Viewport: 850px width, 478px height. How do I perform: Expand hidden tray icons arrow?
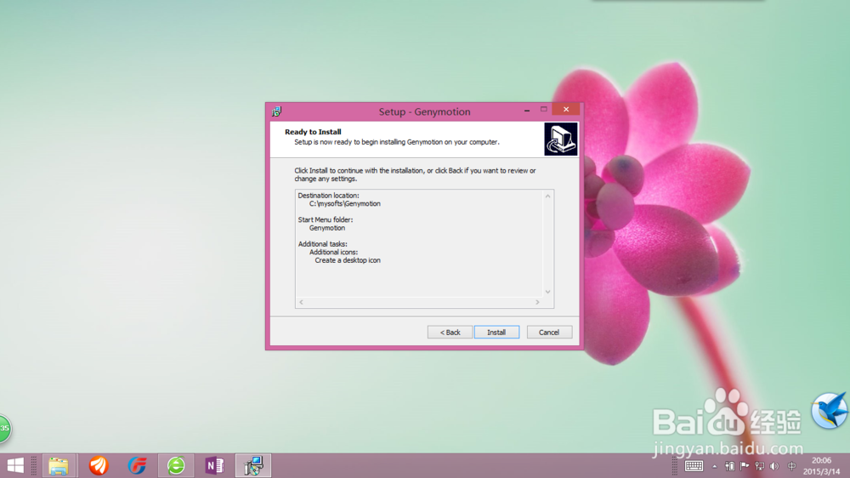715,467
